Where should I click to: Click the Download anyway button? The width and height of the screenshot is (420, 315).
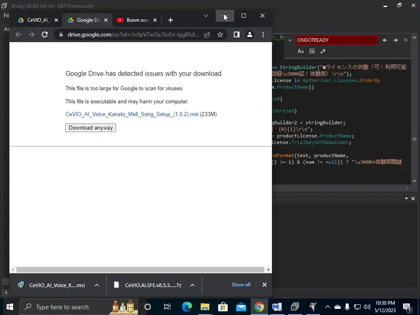click(x=91, y=128)
